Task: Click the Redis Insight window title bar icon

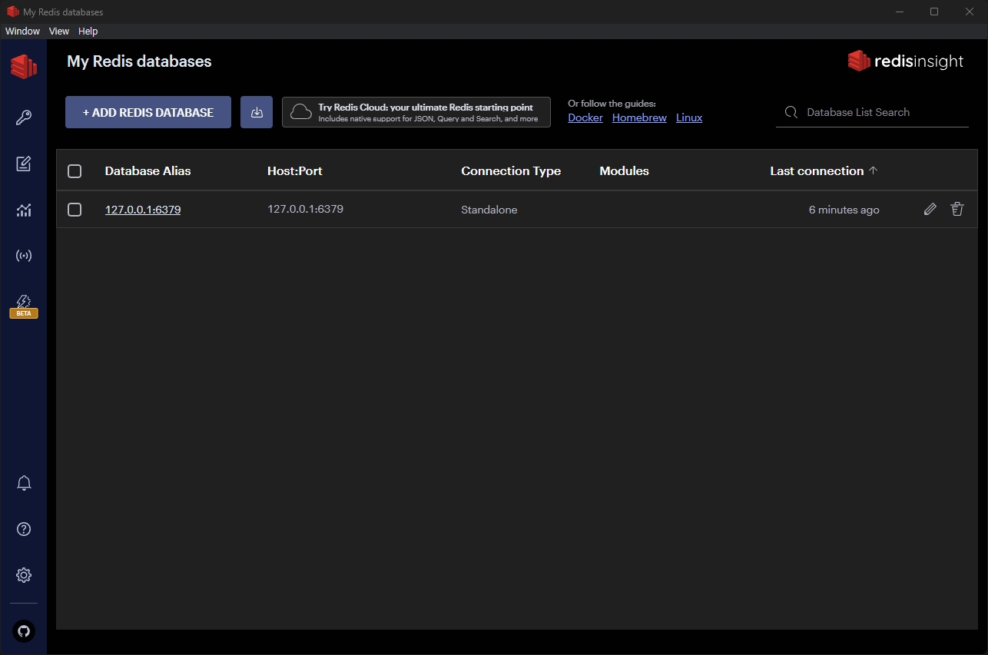Action: tap(12, 12)
